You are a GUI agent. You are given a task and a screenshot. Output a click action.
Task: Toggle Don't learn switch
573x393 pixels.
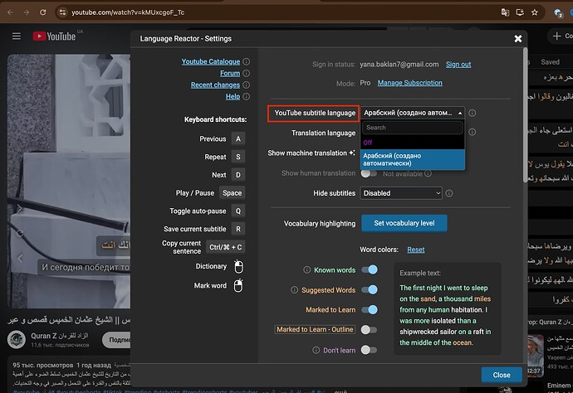click(369, 350)
